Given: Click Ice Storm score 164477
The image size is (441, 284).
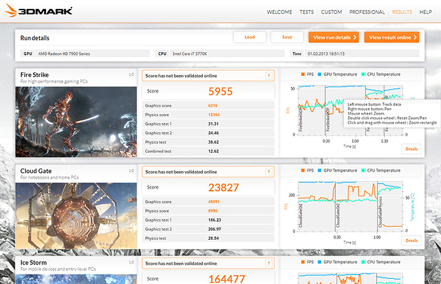Looking at the screenshot, I should pos(227,279).
